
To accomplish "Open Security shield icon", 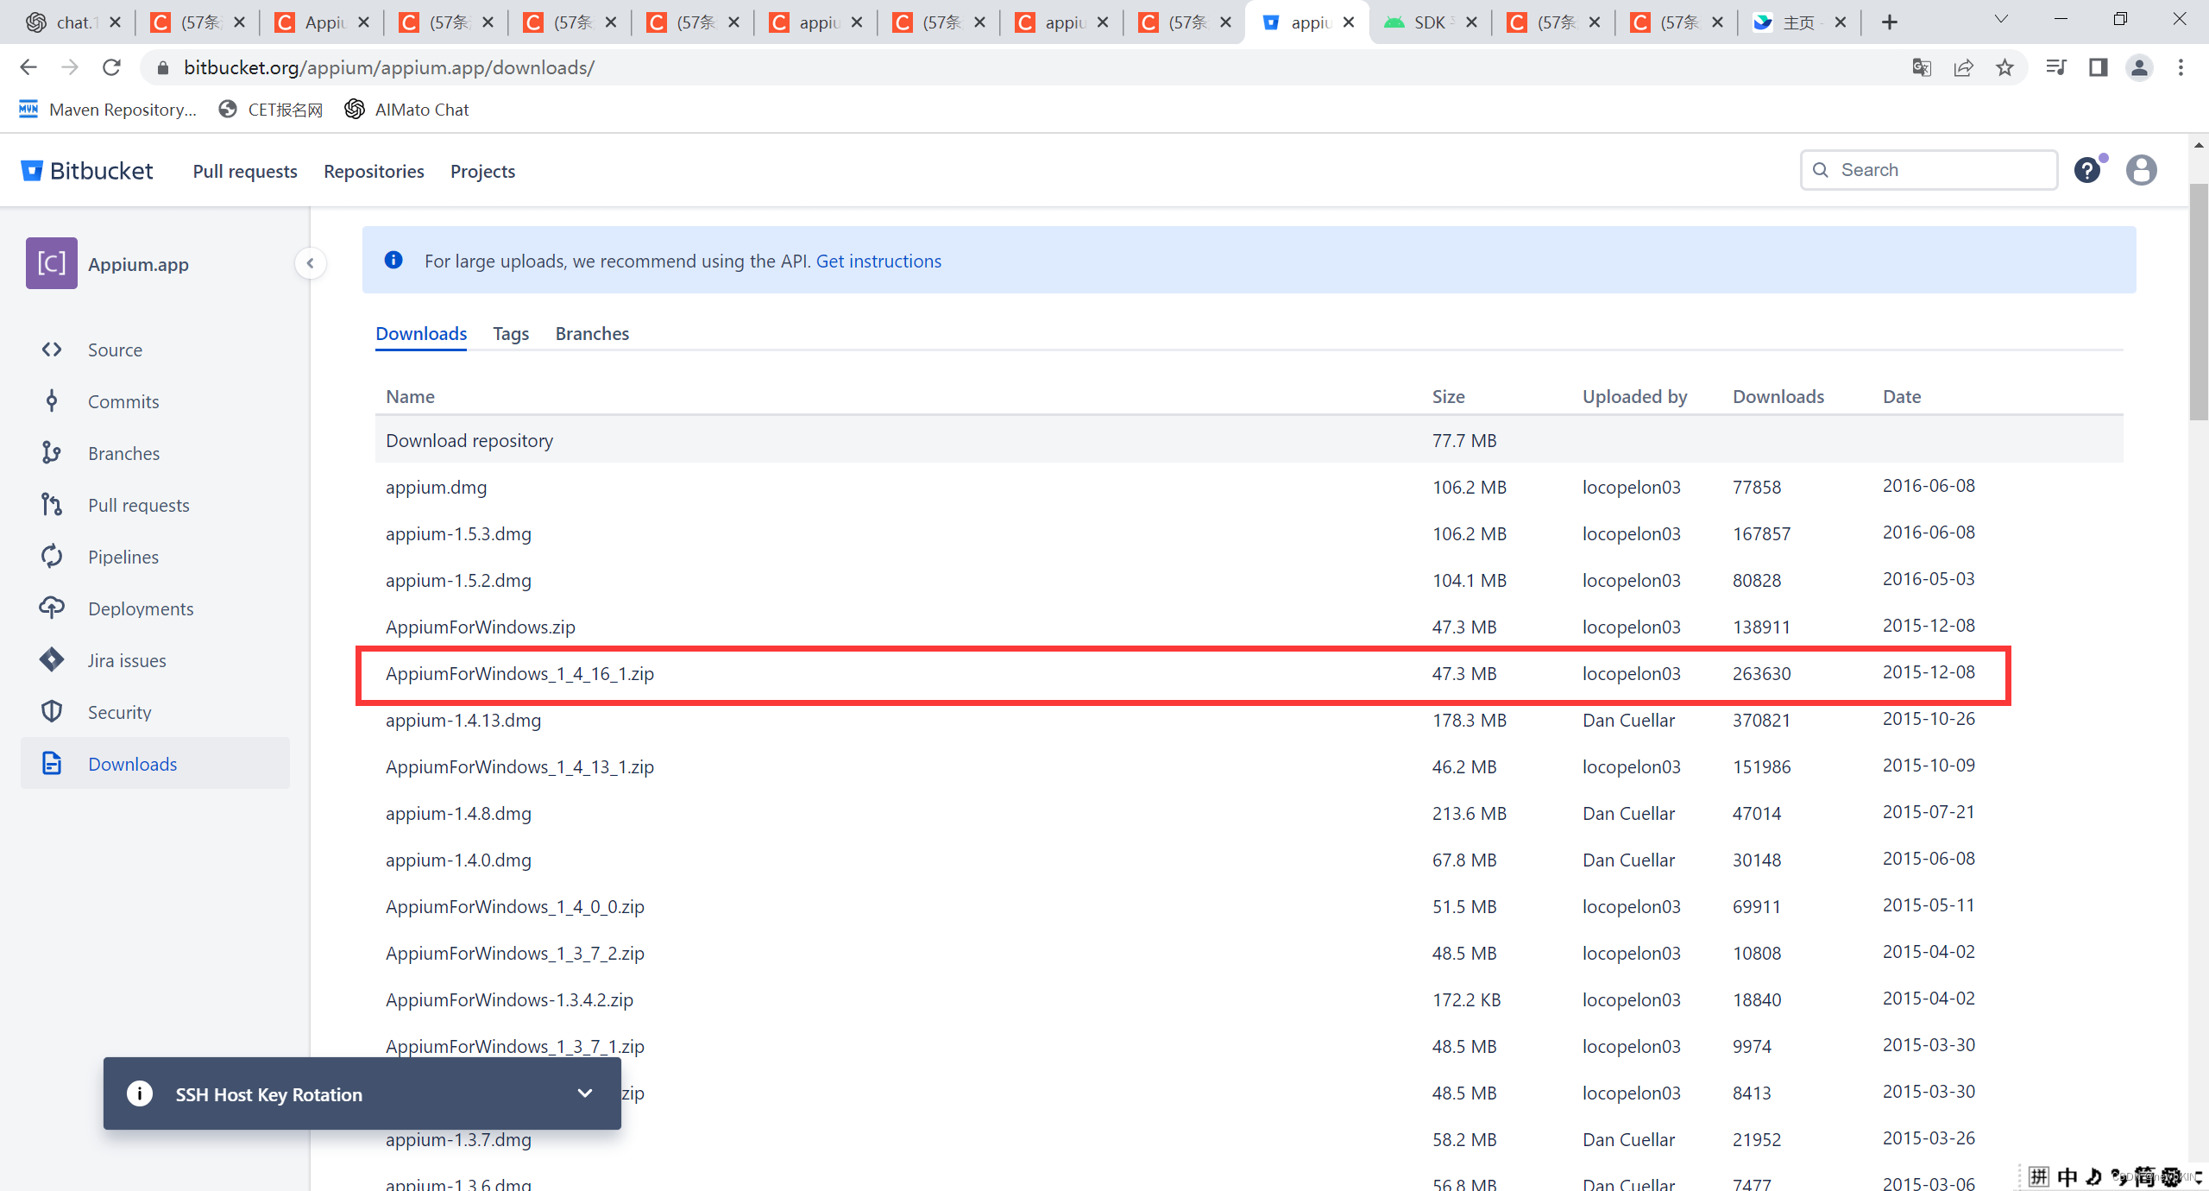I will tap(52, 712).
